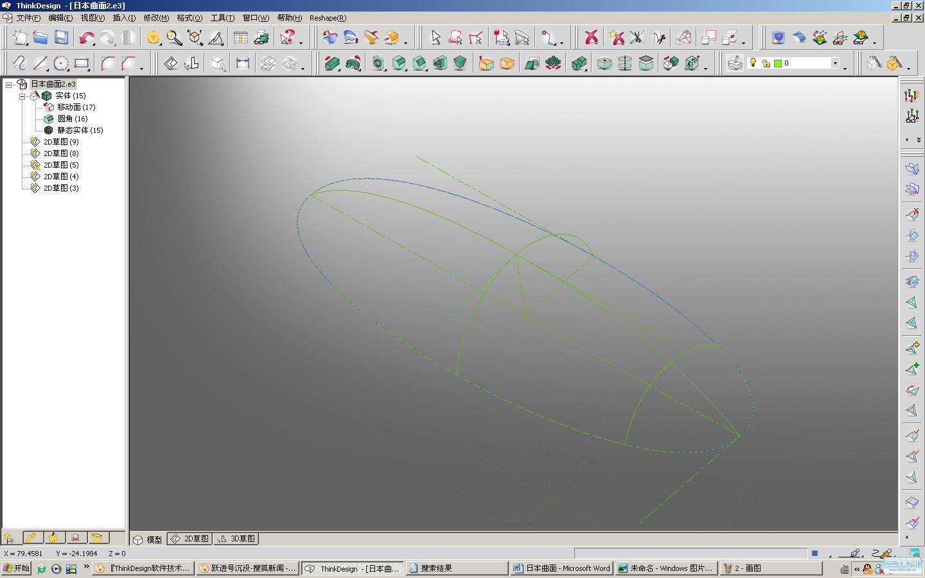This screenshot has width=925, height=578.
Task: Click the Save floppy disk icon
Action: [x=61, y=38]
